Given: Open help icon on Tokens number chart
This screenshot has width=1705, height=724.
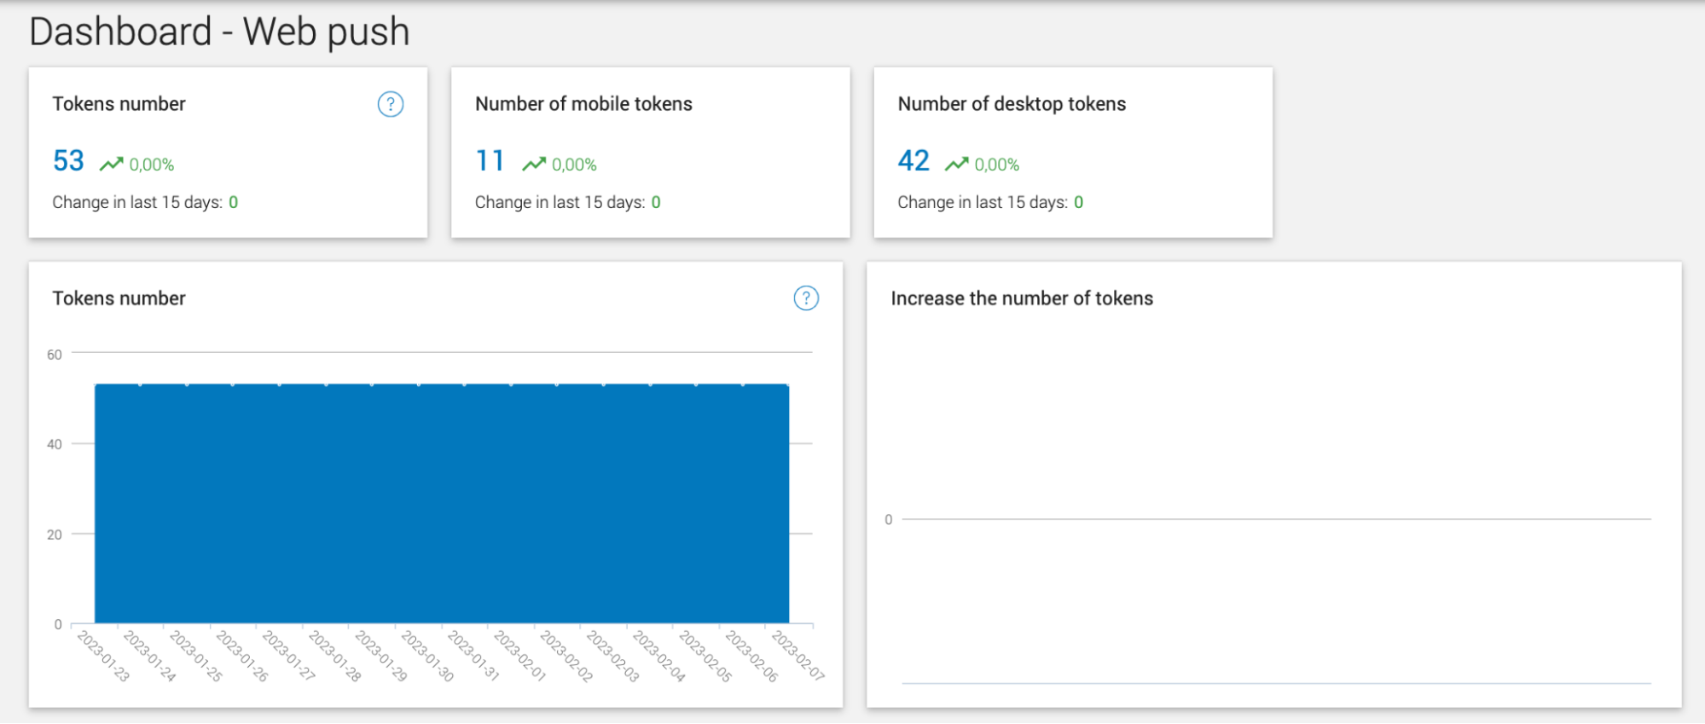Looking at the screenshot, I should tap(806, 298).
